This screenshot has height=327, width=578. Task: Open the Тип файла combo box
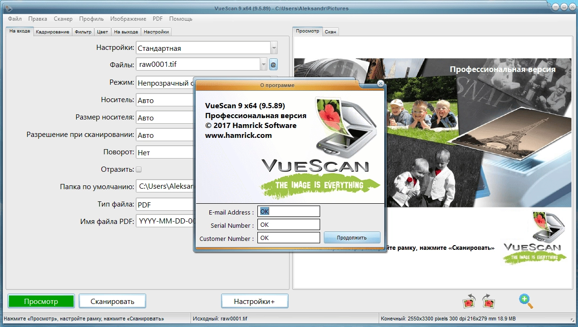click(x=165, y=205)
